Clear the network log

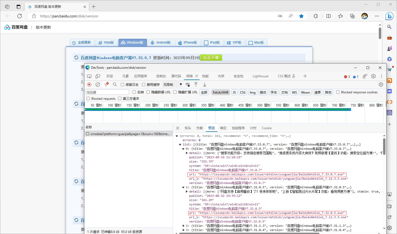click(x=98, y=85)
